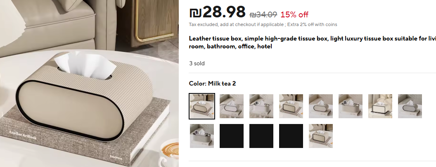Click the 3 sold count text
This screenshot has height=167, width=436.
click(x=197, y=64)
